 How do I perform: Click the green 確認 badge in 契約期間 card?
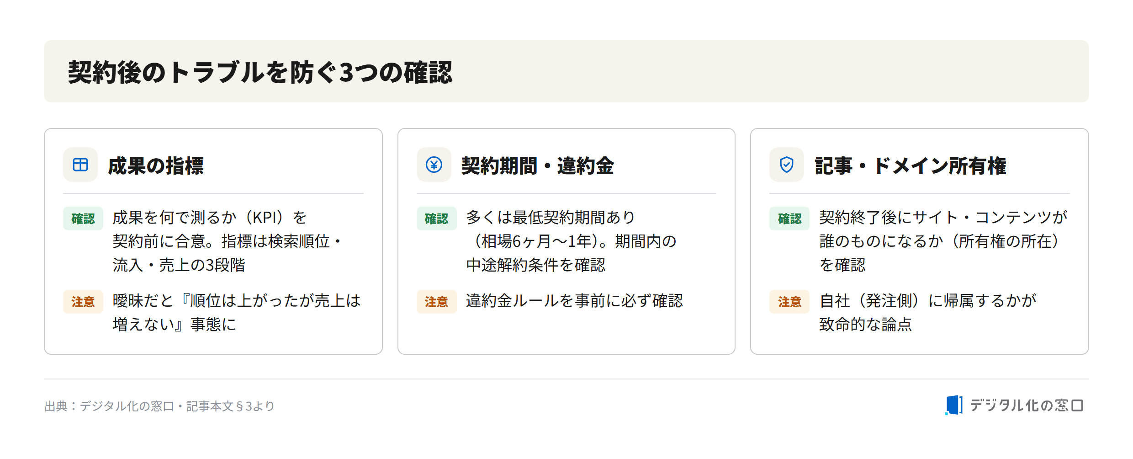[x=436, y=219]
